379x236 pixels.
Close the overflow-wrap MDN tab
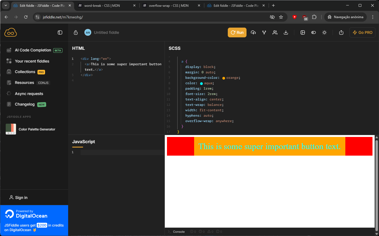(x=199, y=5)
